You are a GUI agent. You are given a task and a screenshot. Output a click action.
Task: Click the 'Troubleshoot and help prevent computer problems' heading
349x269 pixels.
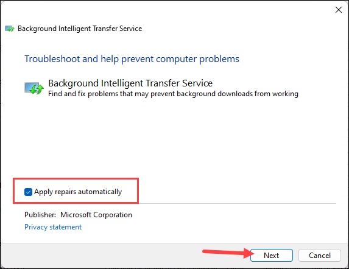(132, 59)
